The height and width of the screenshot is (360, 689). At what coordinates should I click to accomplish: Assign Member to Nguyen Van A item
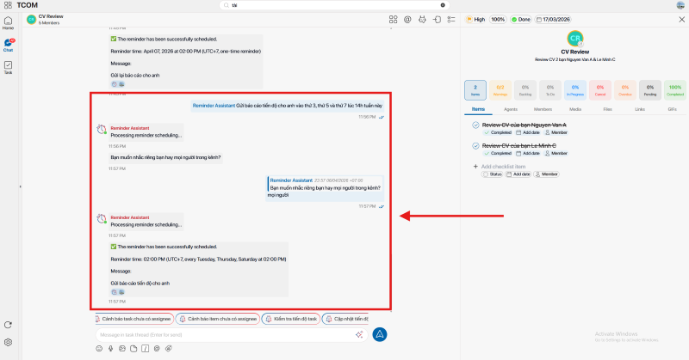556,132
